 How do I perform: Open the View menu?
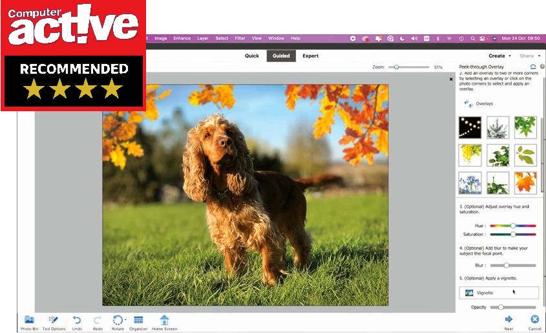tap(257, 38)
